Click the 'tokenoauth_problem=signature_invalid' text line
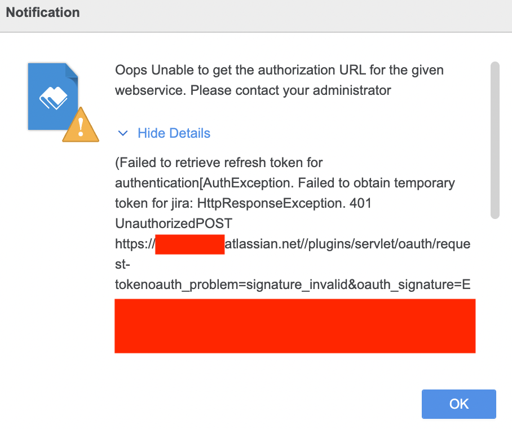This screenshot has width=512, height=429. (x=293, y=284)
